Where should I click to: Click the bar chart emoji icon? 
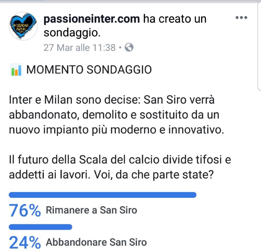click(16, 70)
